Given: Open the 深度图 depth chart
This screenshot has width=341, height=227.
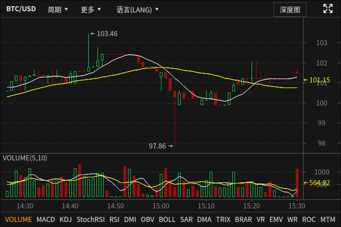Looking at the screenshot, I should pyautogui.click(x=290, y=10).
